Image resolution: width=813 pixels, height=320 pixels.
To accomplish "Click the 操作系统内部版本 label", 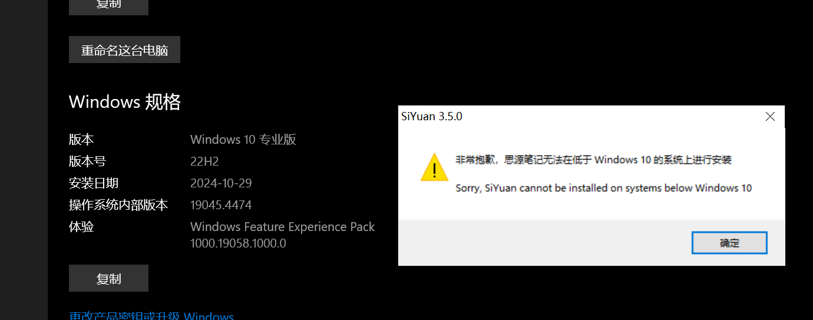I will point(118,205).
